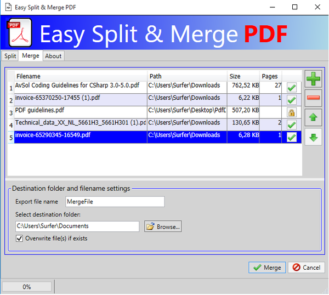Click the Desktop path cell for PDF guidelines
The image size is (329, 295).
[187, 112]
